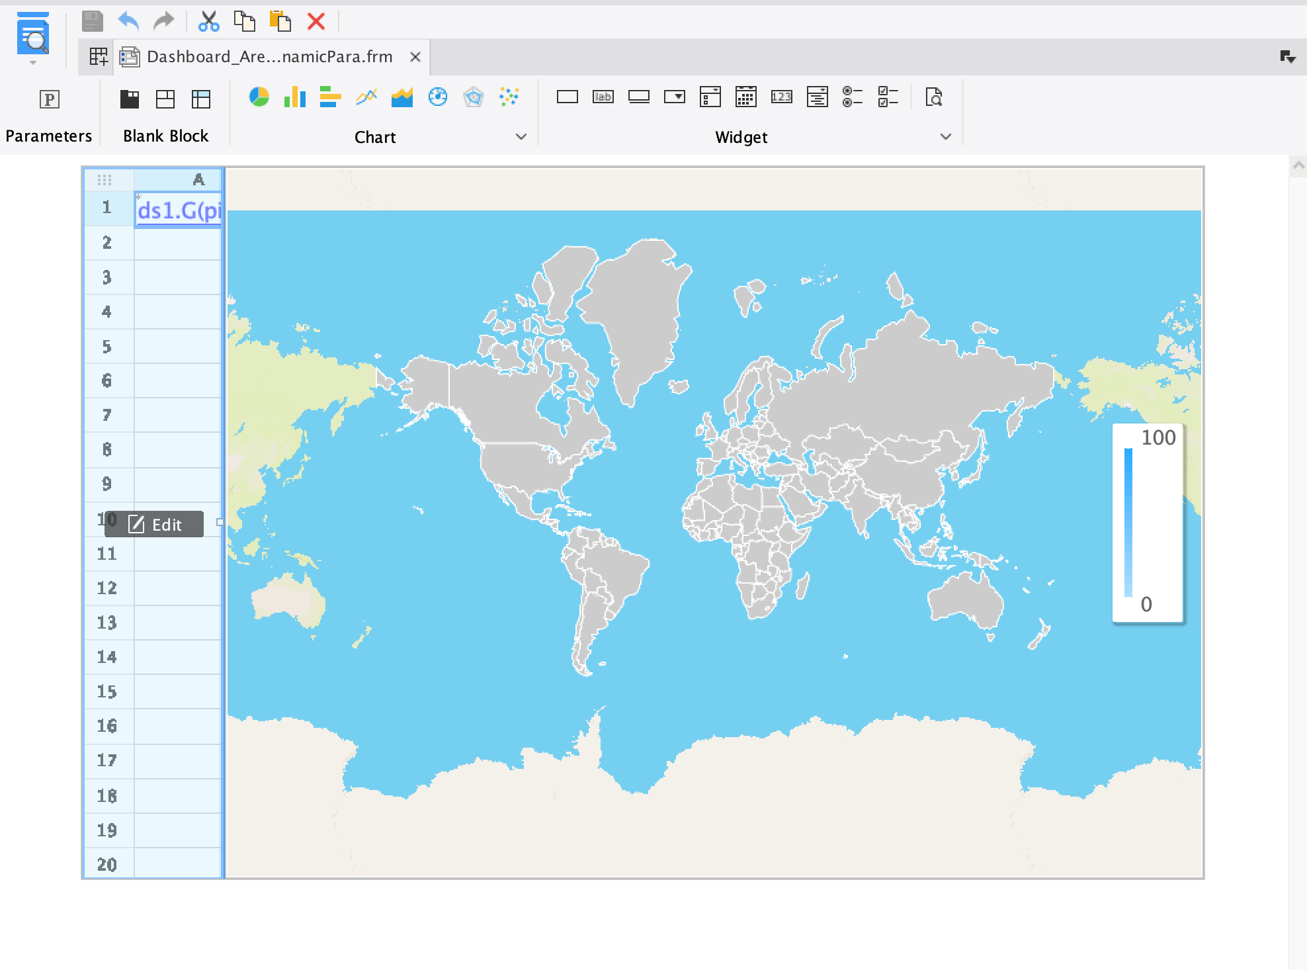Screen dimensions: 1307x970
Task: Insert a report block icon
Action: 201,99
